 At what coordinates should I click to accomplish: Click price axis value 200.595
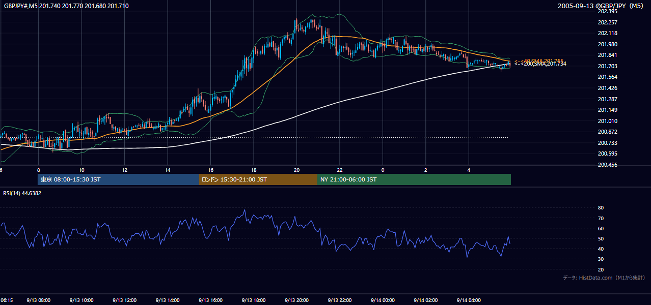(x=607, y=154)
